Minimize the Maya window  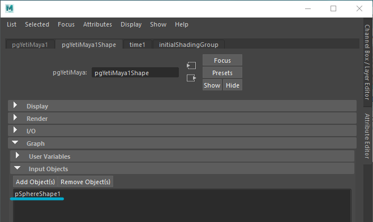[x=308, y=8]
